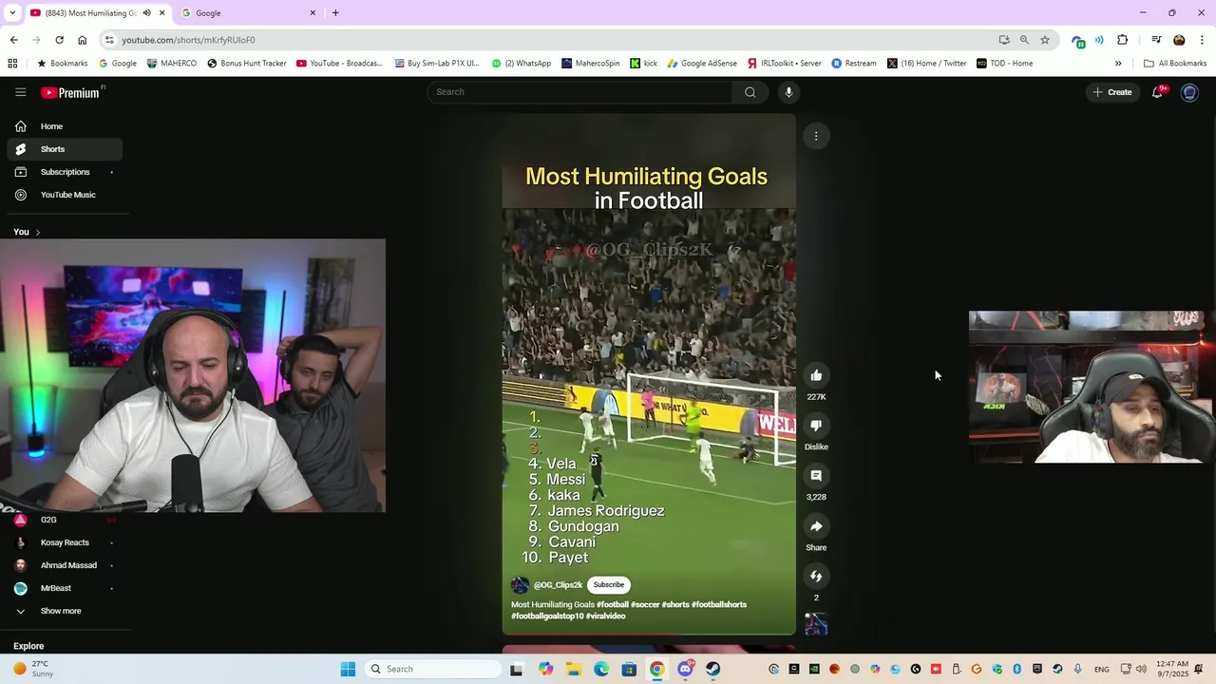
Task: Click the Create button
Action: click(x=1112, y=92)
